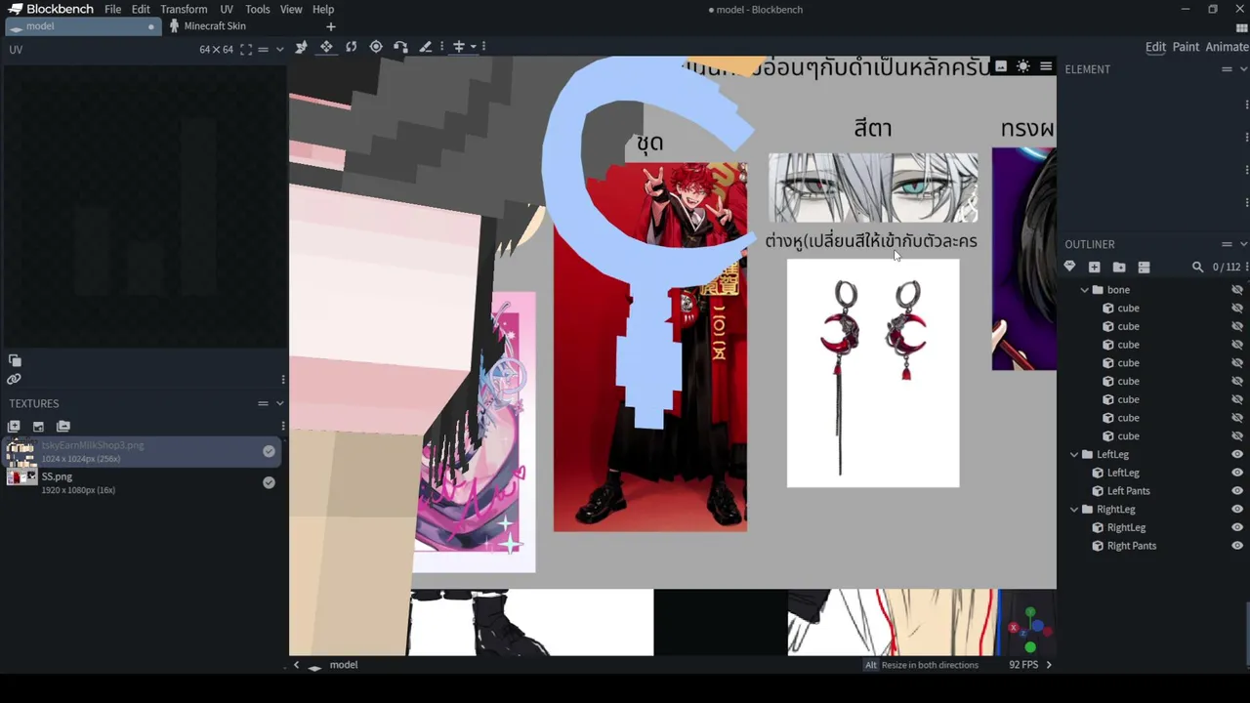Screen dimensions: 1250x703
Task: Switch to Paint mode
Action: click(1186, 47)
